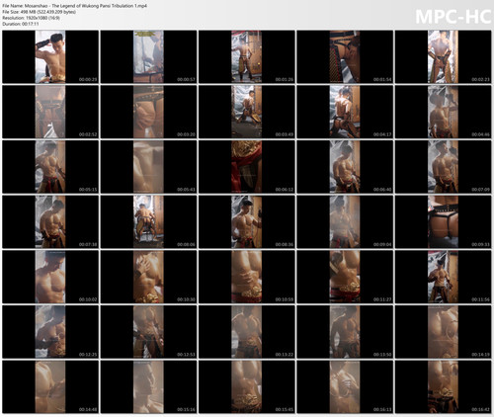This screenshot has width=494, height=417.
Task: Click the 00:09:33 thumbnail
Action: click(x=443, y=221)
